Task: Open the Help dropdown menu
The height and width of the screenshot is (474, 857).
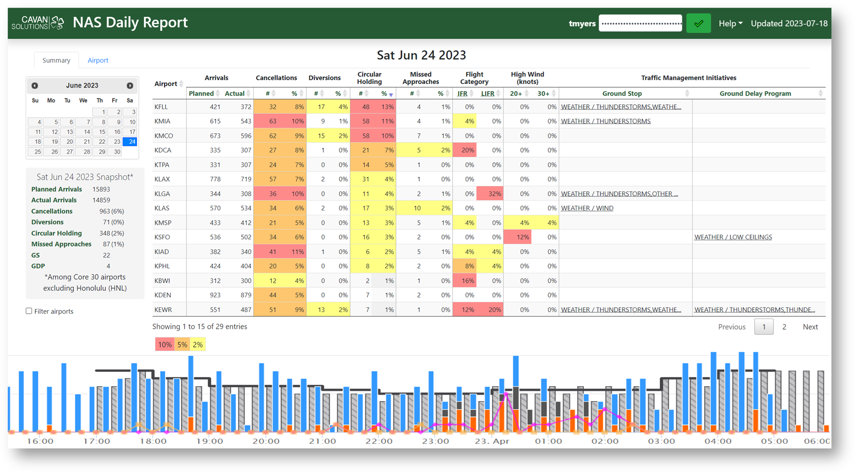Action: click(x=730, y=23)
